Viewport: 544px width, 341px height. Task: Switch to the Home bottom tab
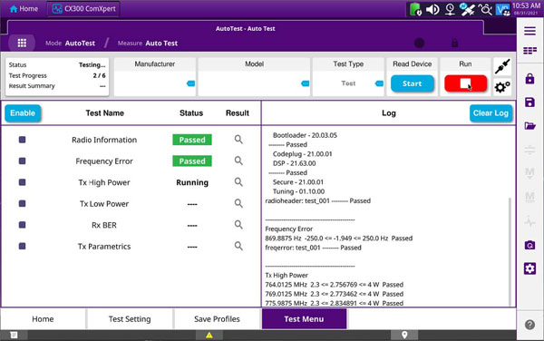pos(43,319)
